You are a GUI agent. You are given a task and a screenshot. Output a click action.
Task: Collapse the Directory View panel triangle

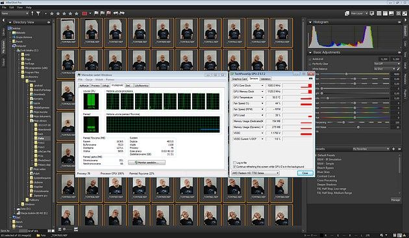[10, 23]
